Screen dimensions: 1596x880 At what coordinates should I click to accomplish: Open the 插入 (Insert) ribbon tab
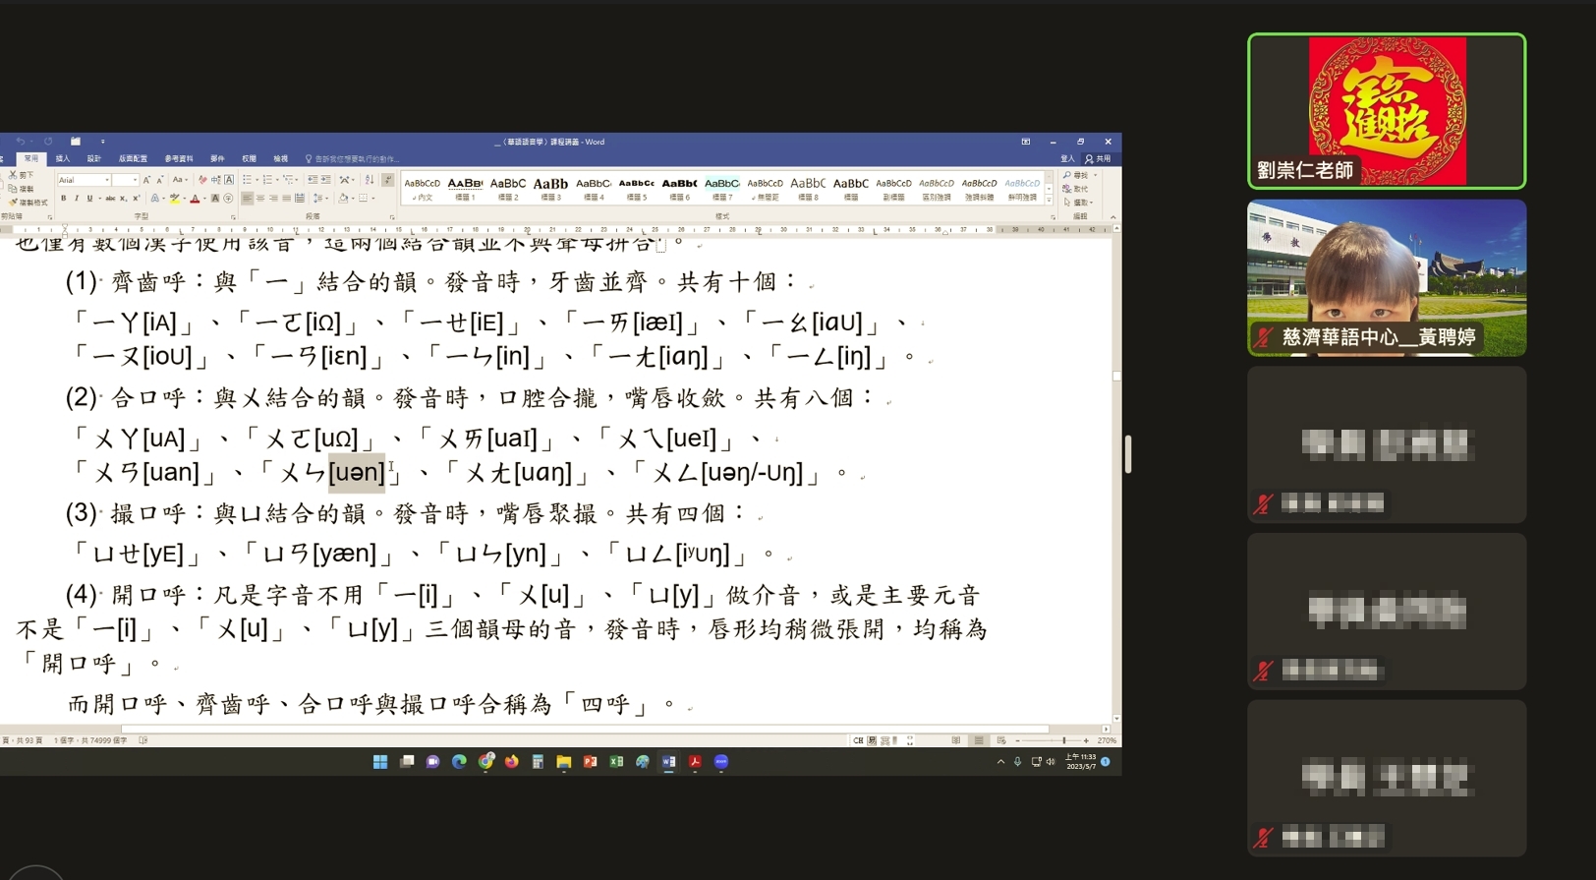[x=63, y=158]
